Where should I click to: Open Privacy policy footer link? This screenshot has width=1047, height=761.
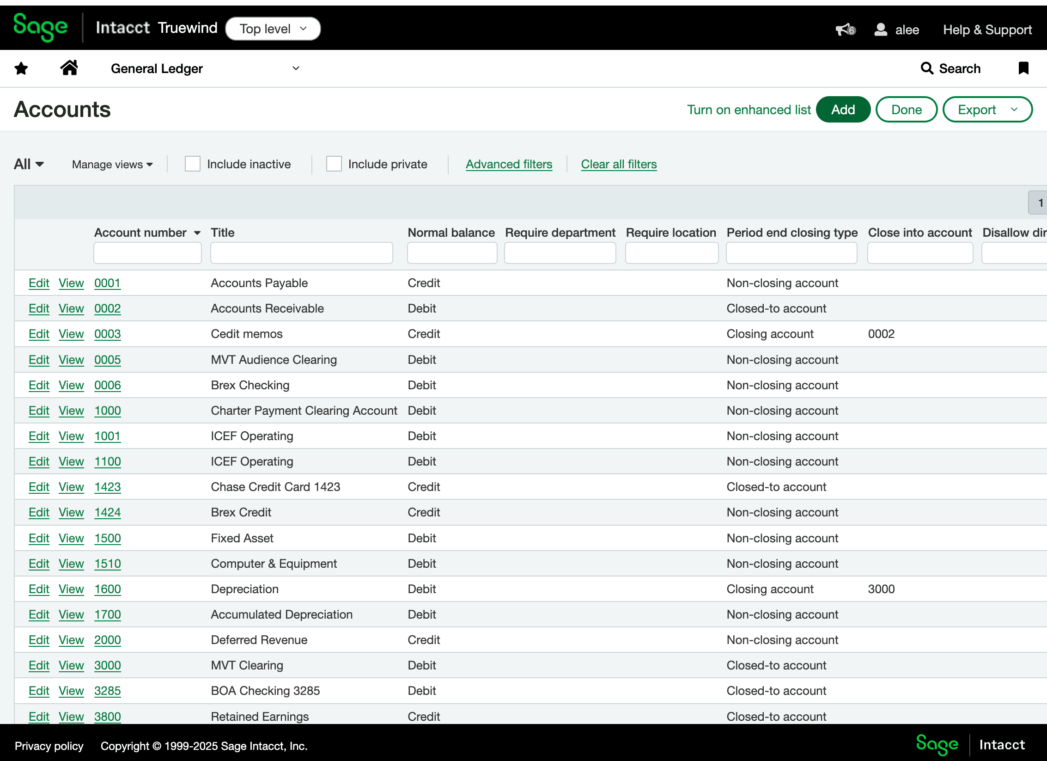(x=49, y=746)
